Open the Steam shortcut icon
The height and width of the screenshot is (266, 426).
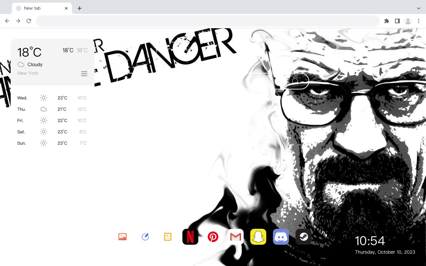pos(304,237)
